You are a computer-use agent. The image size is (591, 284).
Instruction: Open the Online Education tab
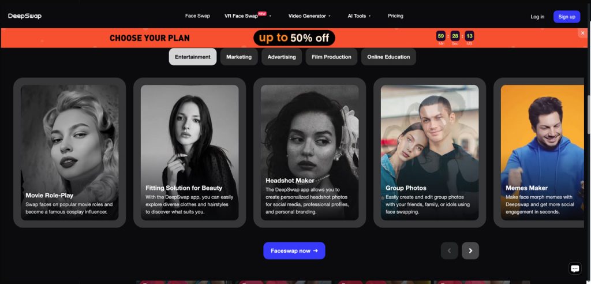click(x=388, y=57)
